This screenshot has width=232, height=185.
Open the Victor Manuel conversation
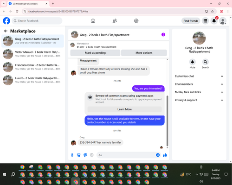pos(32,54)
